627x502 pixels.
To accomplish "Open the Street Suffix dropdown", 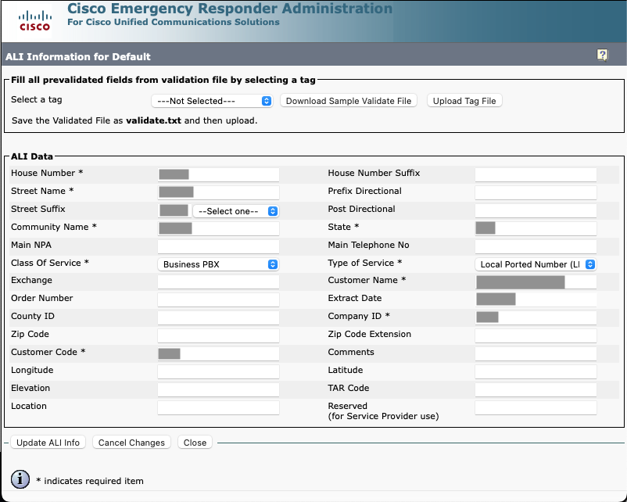I will tap(235, 210).
